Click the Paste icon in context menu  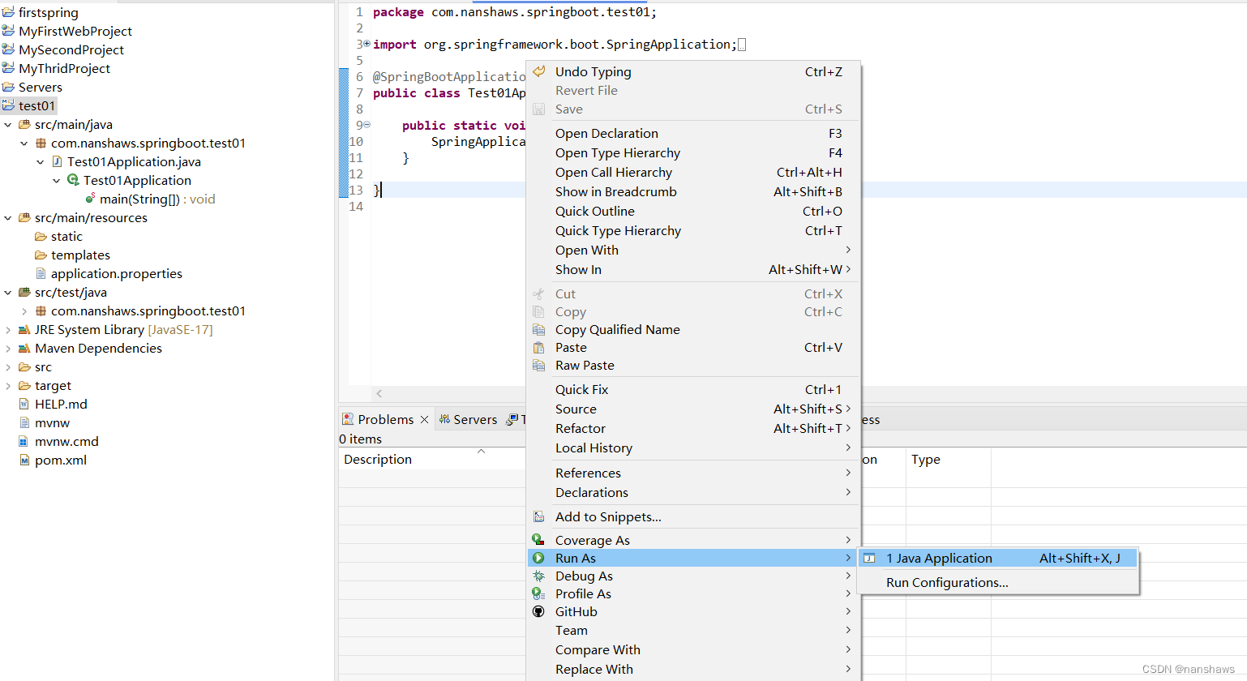click(539, 347)
